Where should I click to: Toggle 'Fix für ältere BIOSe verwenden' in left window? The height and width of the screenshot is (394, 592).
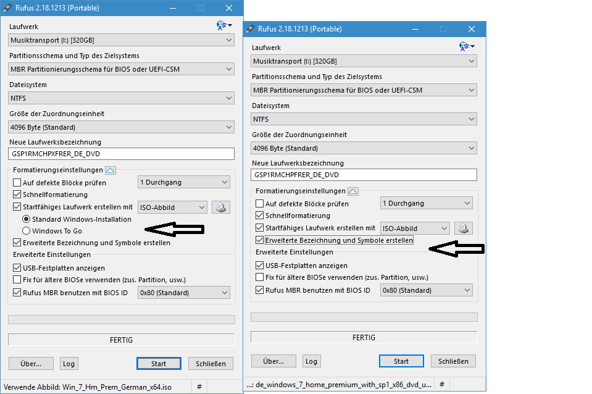tap(17, 280)
